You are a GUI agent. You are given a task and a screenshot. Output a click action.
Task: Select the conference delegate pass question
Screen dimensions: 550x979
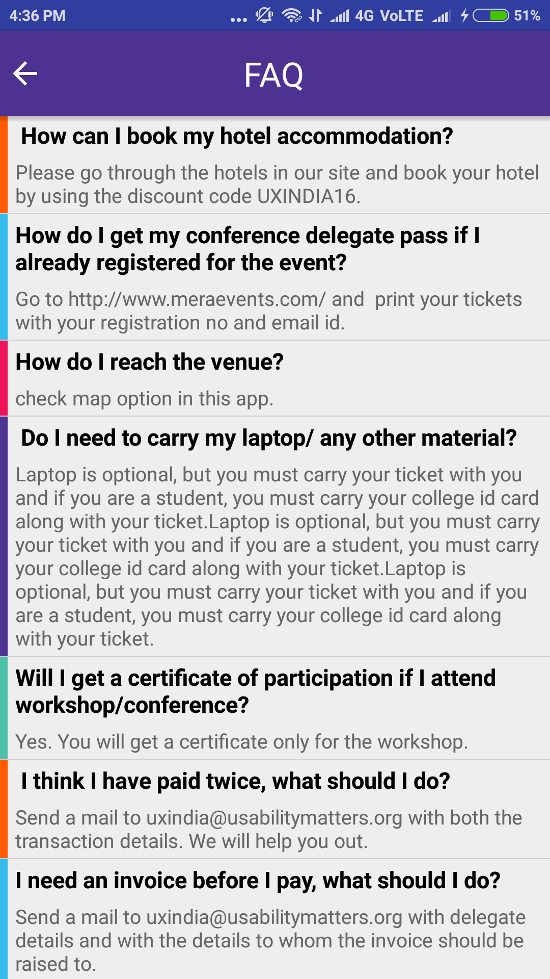(248, 249)
